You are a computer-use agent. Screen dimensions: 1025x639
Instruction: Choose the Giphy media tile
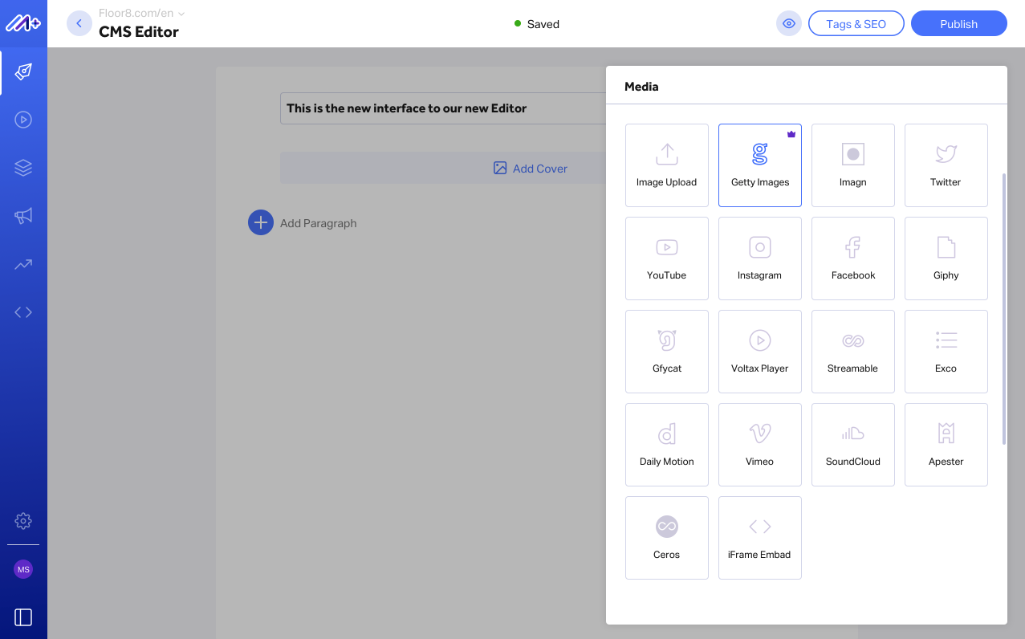(946, 258)
